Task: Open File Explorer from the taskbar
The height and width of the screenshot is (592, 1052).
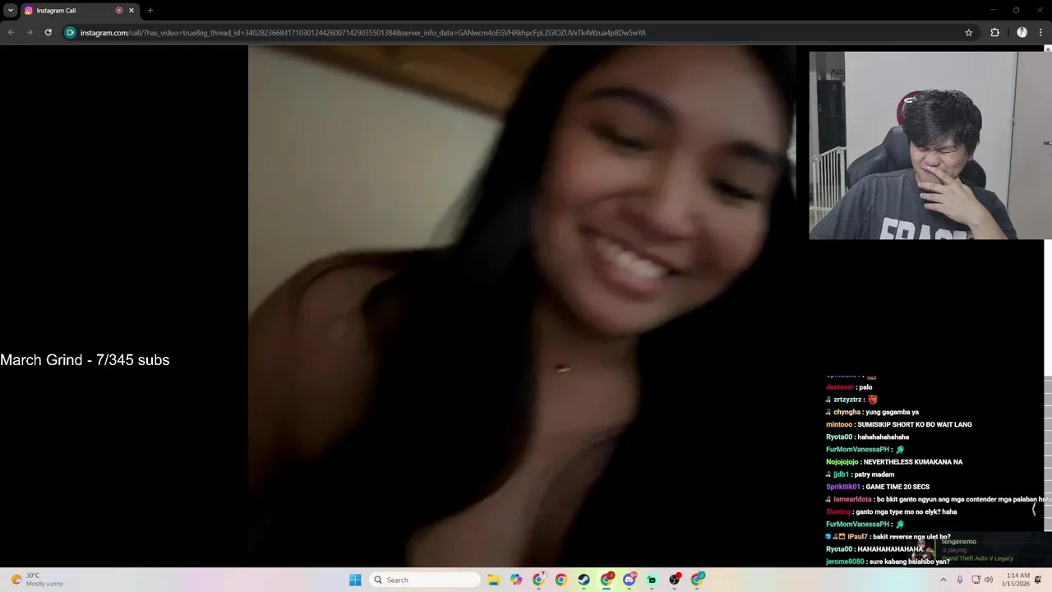Action: [x=493, y=580]
